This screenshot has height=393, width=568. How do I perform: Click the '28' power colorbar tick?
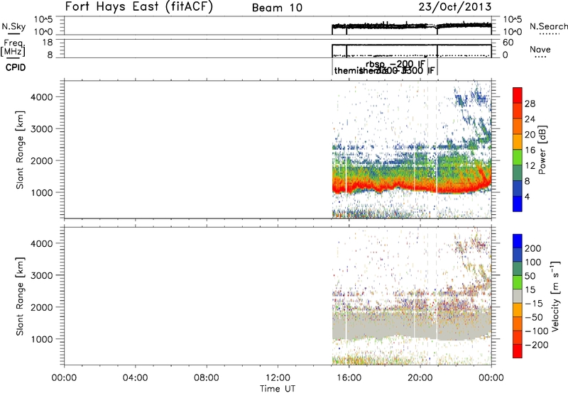(530, 104)
